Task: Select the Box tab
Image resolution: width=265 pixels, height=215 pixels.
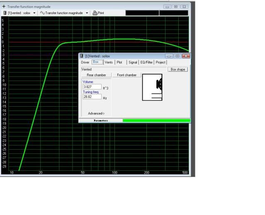Action: click(x=97, y=62)
